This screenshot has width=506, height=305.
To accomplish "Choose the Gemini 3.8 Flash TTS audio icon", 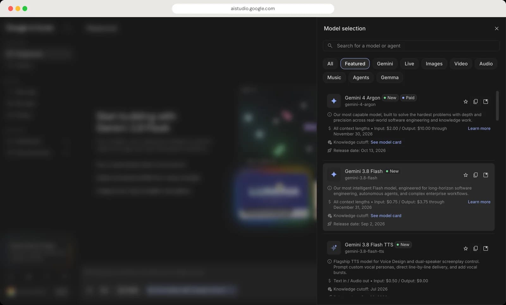I will [334, 248].
